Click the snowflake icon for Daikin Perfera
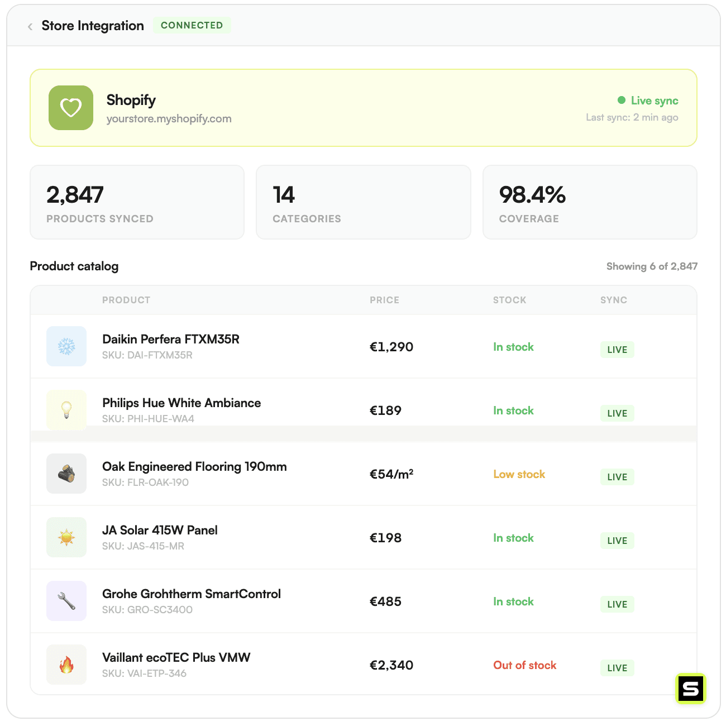The width and height of the screenshot is (726, 726). point(66,346)
